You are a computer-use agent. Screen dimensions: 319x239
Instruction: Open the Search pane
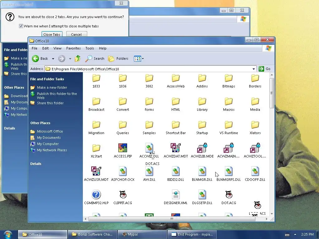[x=95, y=59]
